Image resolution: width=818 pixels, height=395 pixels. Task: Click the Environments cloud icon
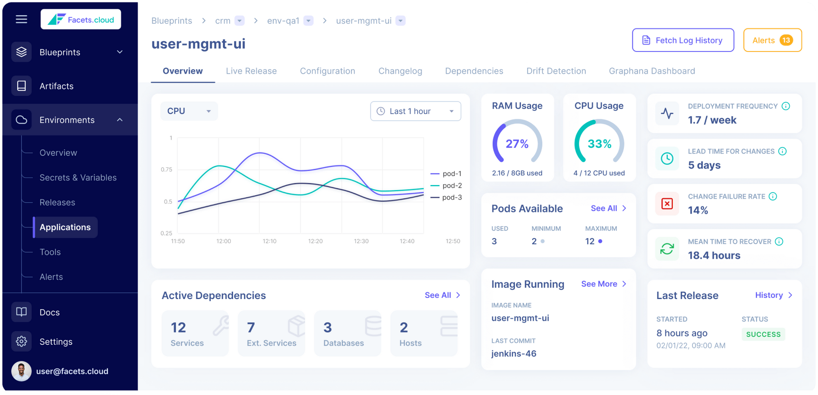(21, 119)
